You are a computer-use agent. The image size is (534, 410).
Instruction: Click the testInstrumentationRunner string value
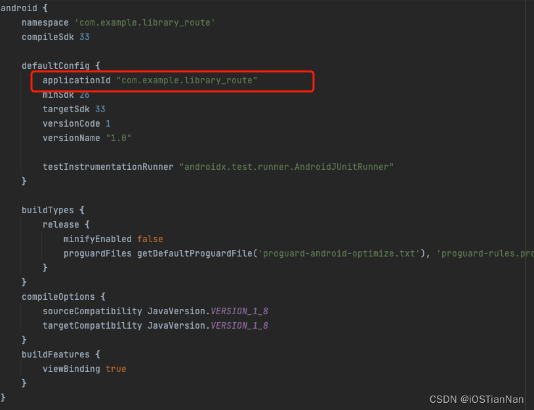point(287,167)
